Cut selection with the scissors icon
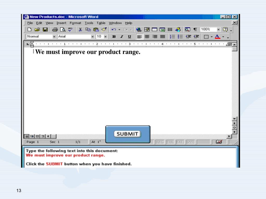The image size is (266, 199). (x=80, y=30)
